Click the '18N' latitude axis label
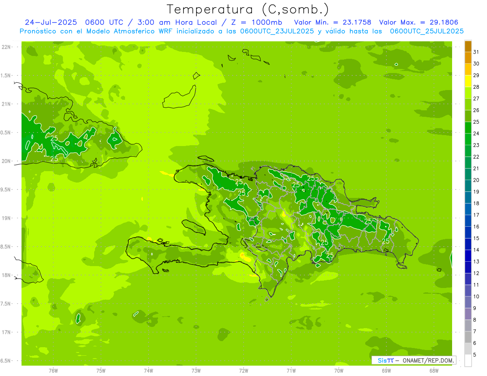This screenshot has width=487, height=376. click(x=6, y=275)
